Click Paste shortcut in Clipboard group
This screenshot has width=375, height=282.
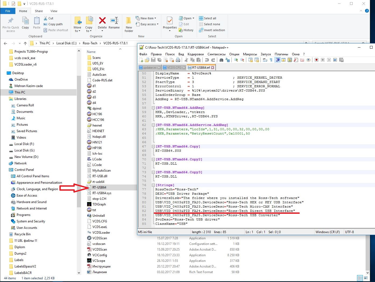[x=56, y=30]
